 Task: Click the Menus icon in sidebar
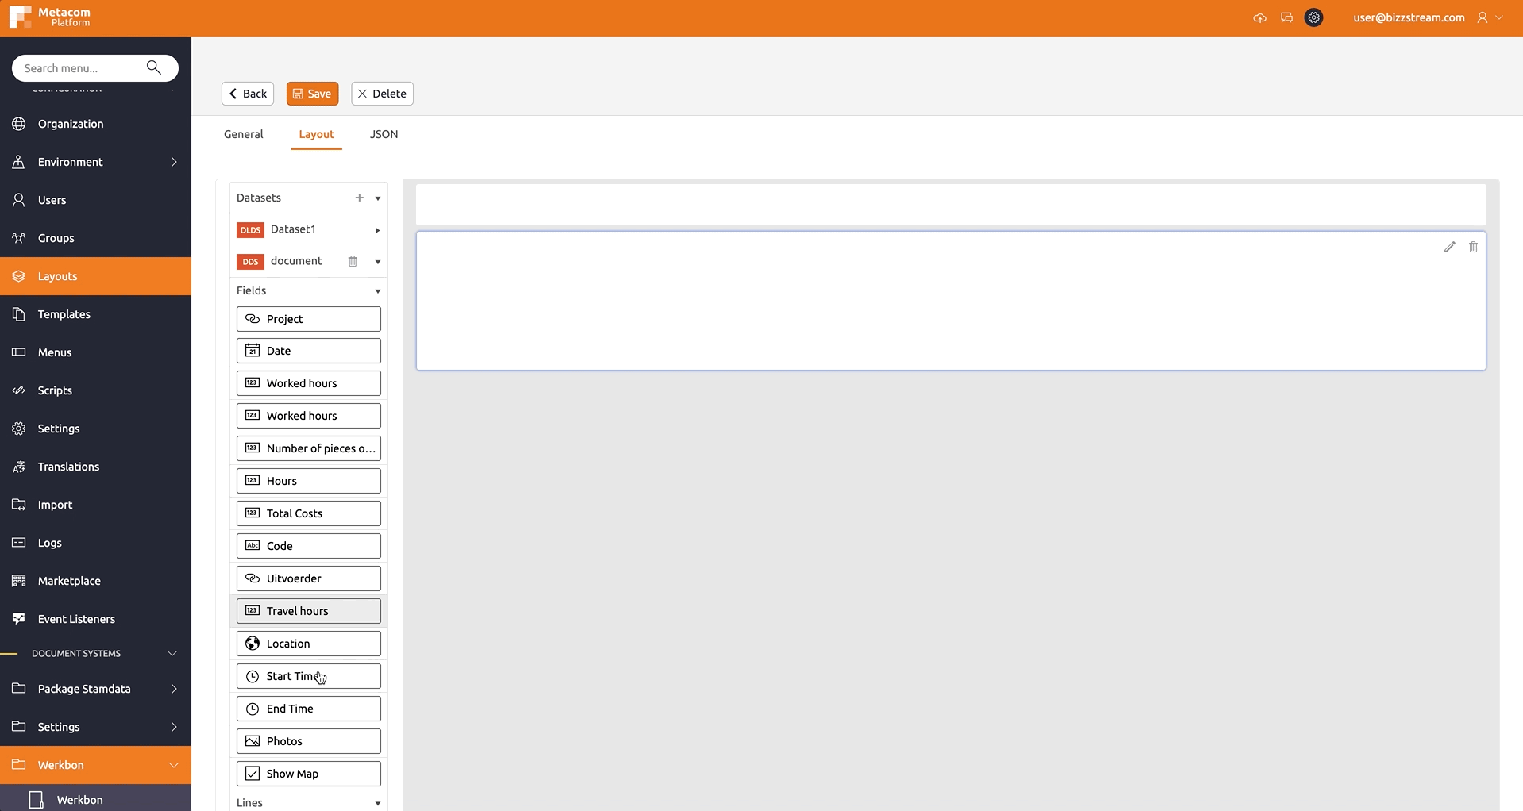point(19,352)
